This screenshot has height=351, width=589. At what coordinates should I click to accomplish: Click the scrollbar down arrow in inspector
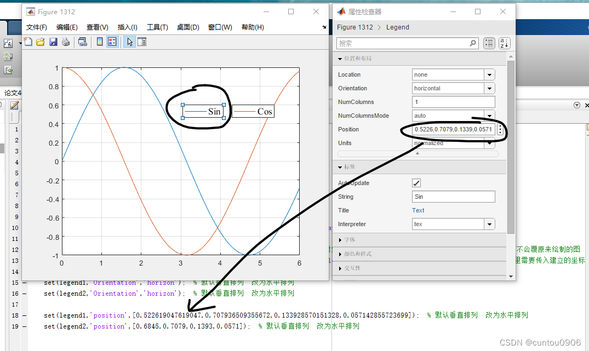pyautogui.click(x=511, y=277)
